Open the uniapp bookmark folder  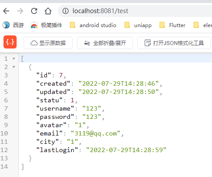[x=138, y=25]
